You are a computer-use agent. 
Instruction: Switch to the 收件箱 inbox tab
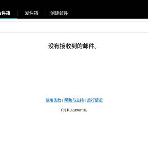coord(5,13)
